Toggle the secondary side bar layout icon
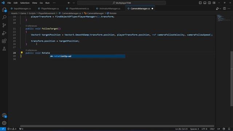This screenshot has width=233, height=131. click(209, 3)
